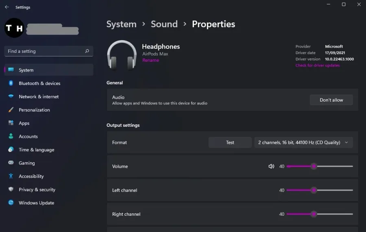
Task: Select Personalization in the sidebar
Action: [x=49, y=110]
